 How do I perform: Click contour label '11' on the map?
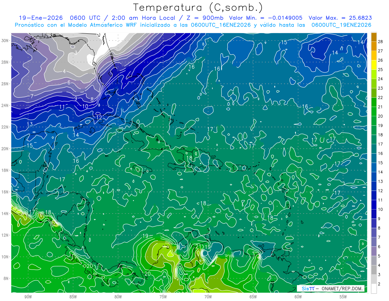click(x=62, y=107)
